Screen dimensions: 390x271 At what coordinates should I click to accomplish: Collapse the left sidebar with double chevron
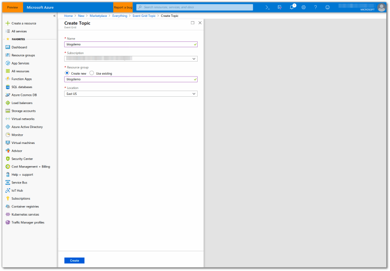[x=54, y=16]
